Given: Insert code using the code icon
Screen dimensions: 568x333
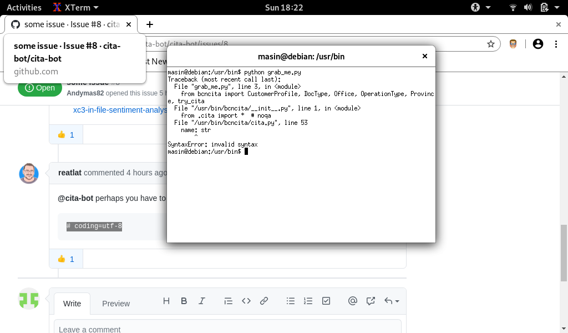Looking at the screenshot, I should (x=246, y=301).
